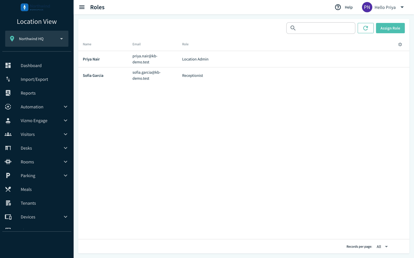414x258 pixels.
Task: Open the Northwind HQ location dropdown
Action: 37,39
